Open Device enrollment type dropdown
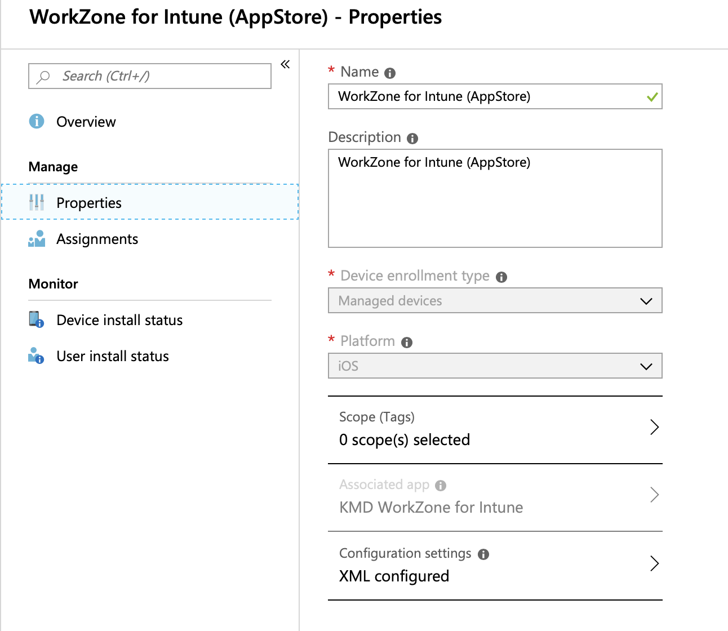The image size is (728, 631). coord(495,300)
